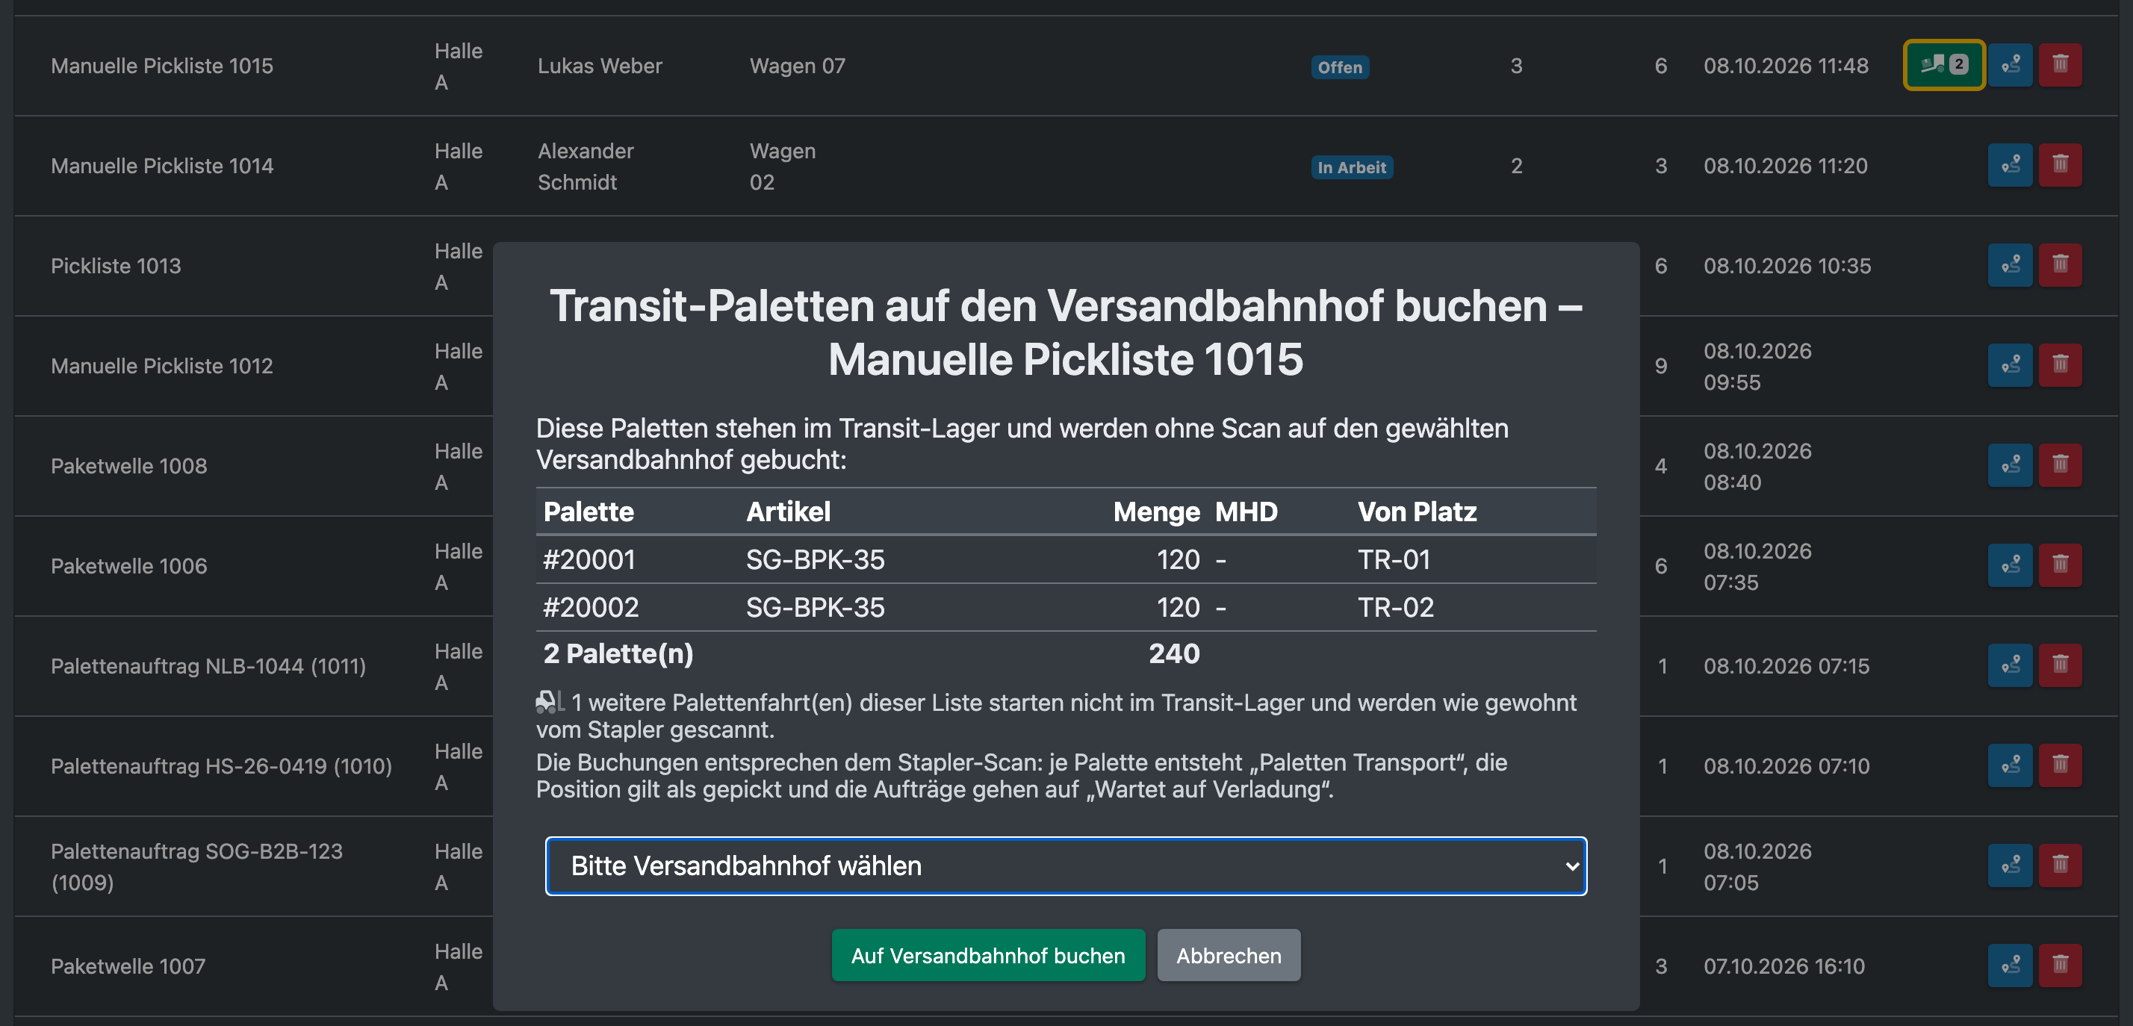Open route icon for Palettenauftrag NLB-1044
The height and width of the screenshot is (1026, 2133).
tap(2011, 665)
